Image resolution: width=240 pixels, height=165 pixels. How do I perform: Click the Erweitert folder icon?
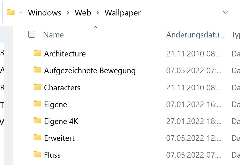[37, 137]
